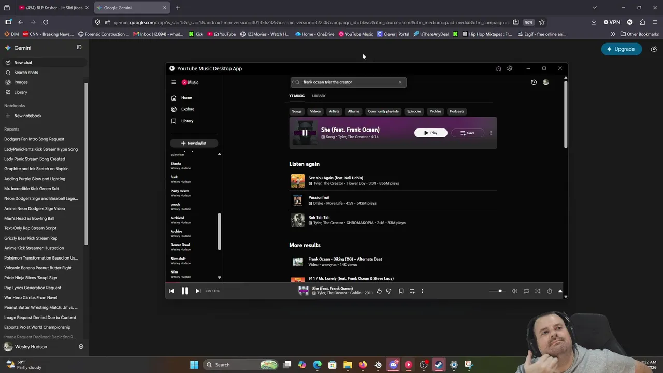
Task: Open recent activity history icon in YouTube Music
Action: point(534,82)
